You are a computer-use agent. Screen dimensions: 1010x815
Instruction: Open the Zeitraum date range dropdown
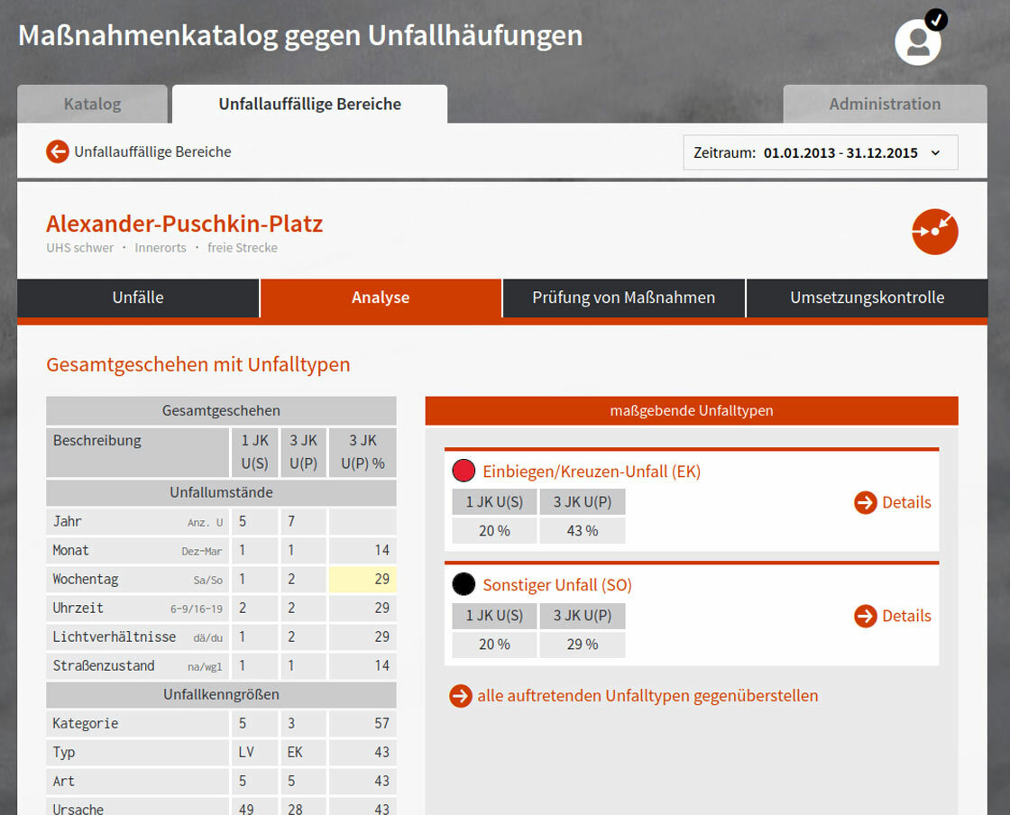point(821,151)
